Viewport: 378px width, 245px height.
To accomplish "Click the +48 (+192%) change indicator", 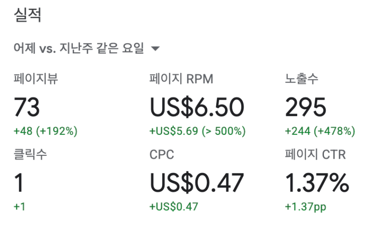I will (45, 131).
